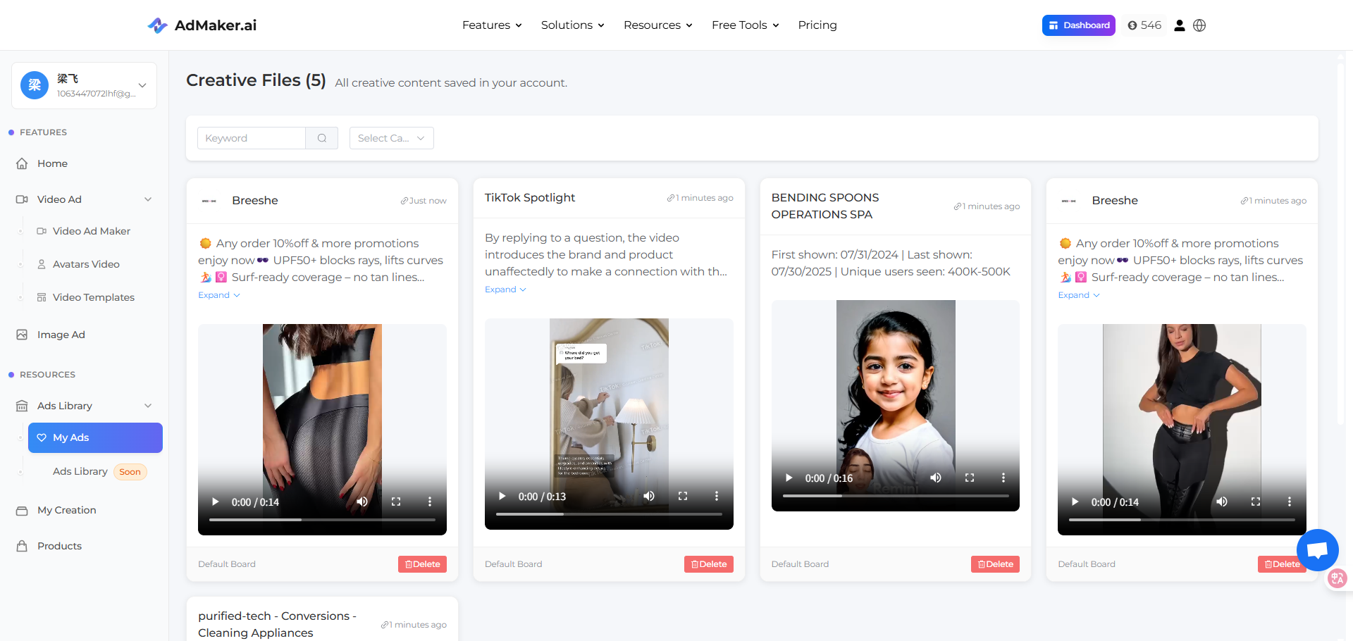Seek in BENDING SPOONS video progress bar
The height and width of the screenshot is (641, 1353).
(x=896, y=496)
